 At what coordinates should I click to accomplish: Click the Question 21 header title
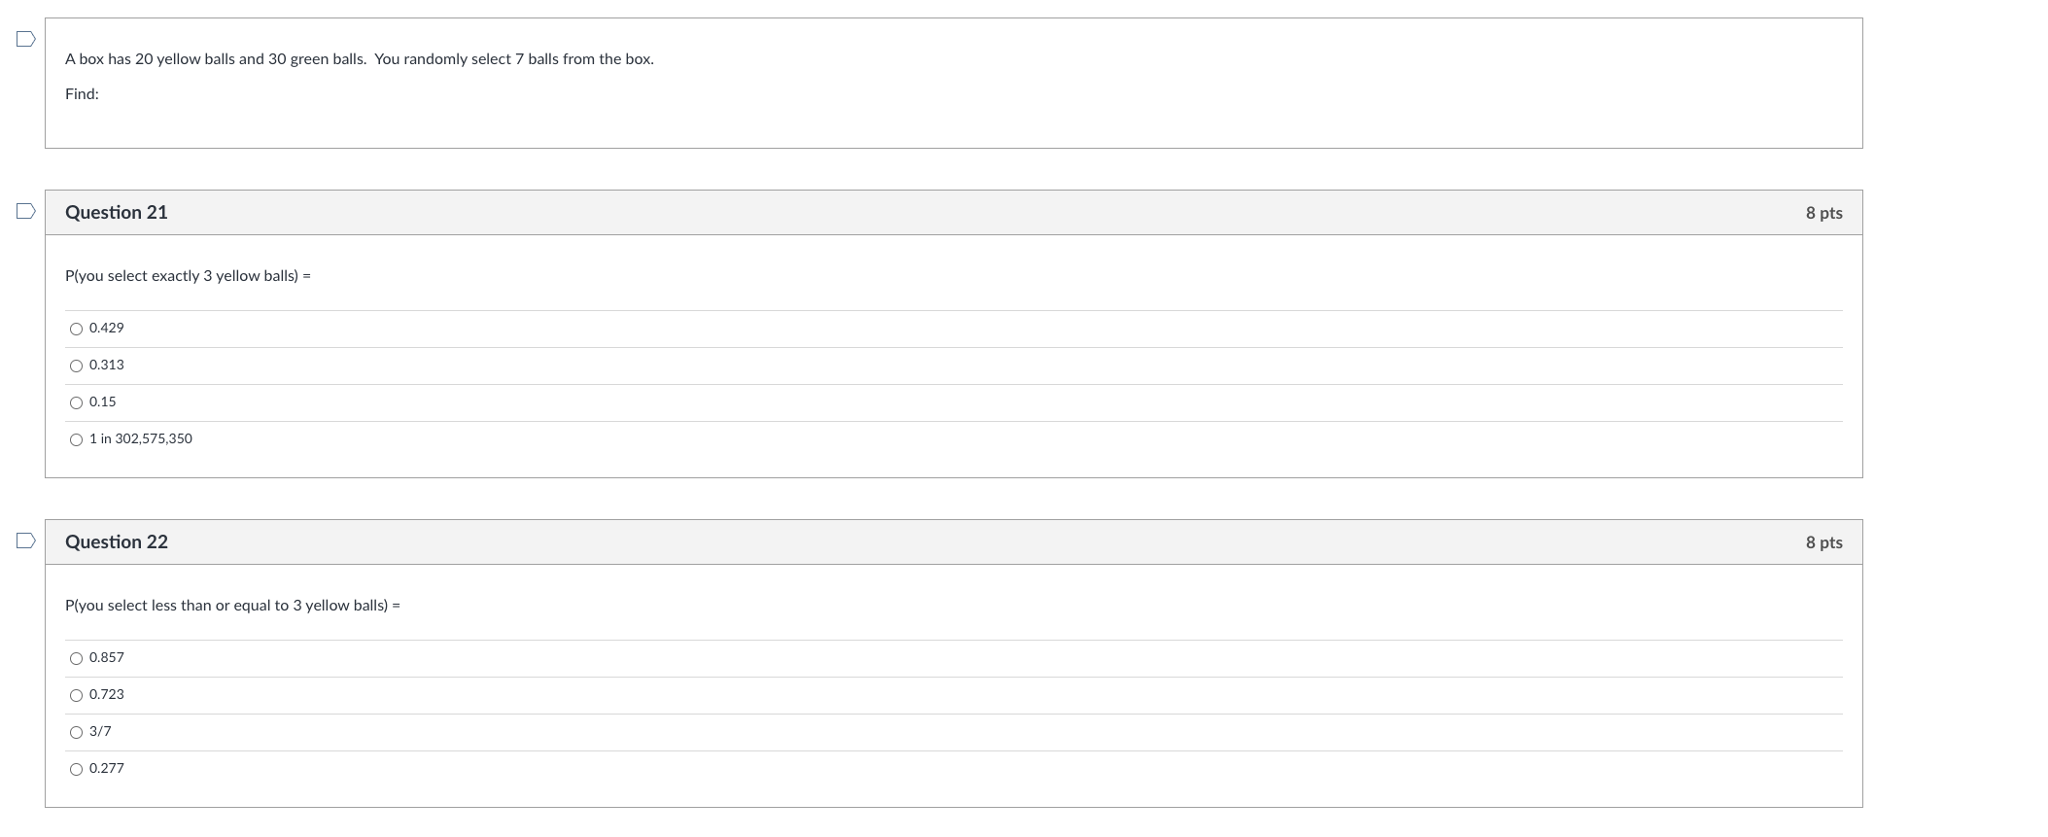pos(117,212)
